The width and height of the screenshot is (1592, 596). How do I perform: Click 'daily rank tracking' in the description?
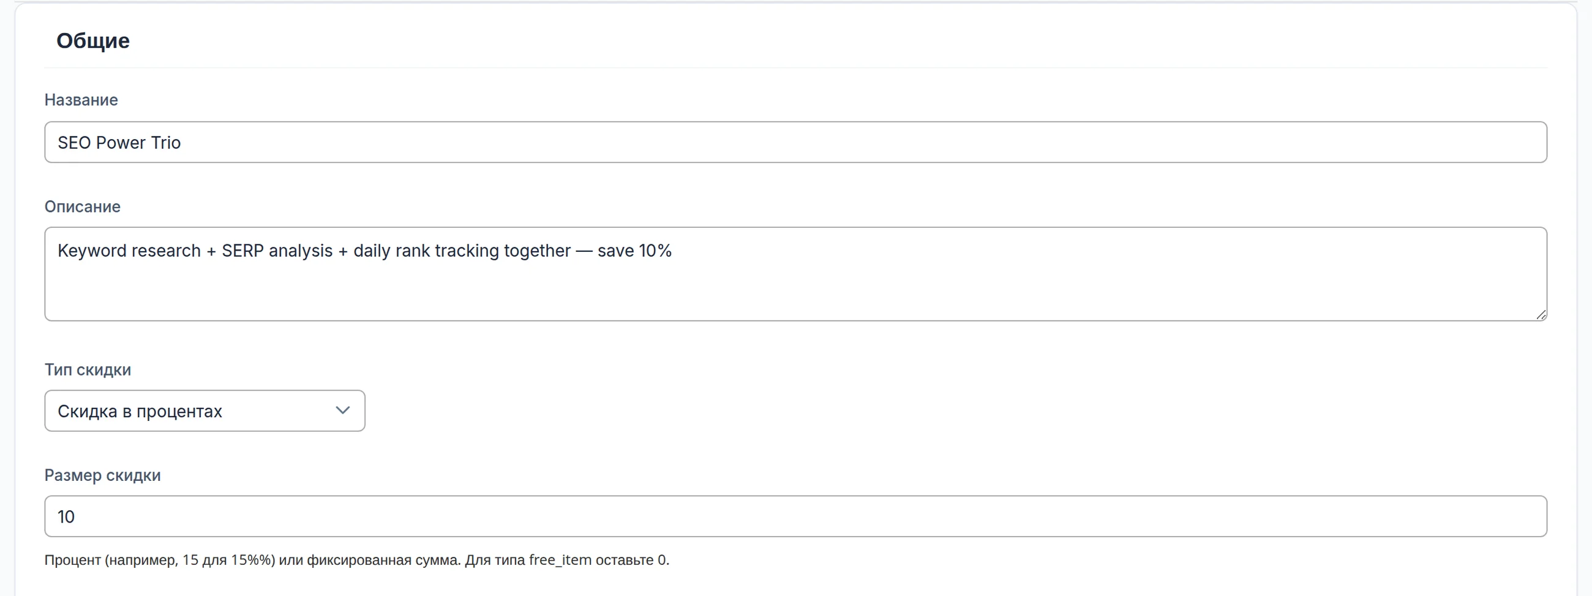426,251
